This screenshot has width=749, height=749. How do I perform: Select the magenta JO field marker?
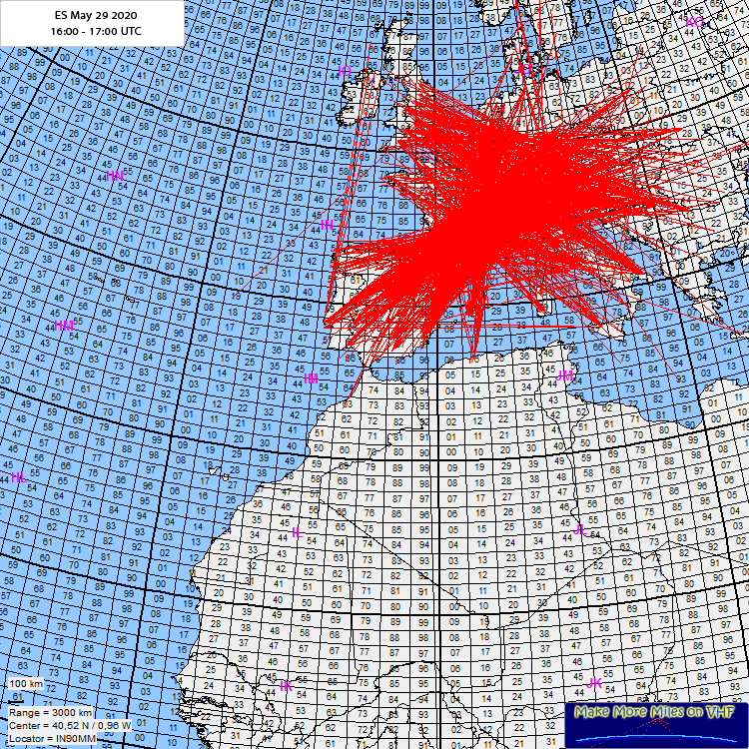click(x=525, y=68)
